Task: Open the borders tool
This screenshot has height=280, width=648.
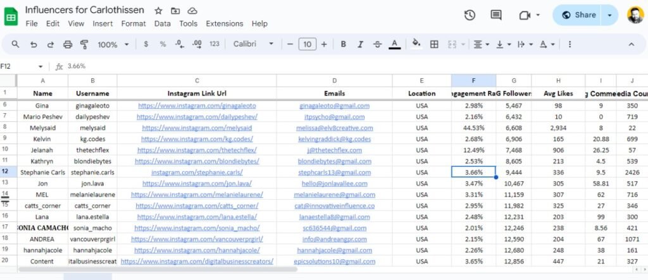Action: (434, 44)
